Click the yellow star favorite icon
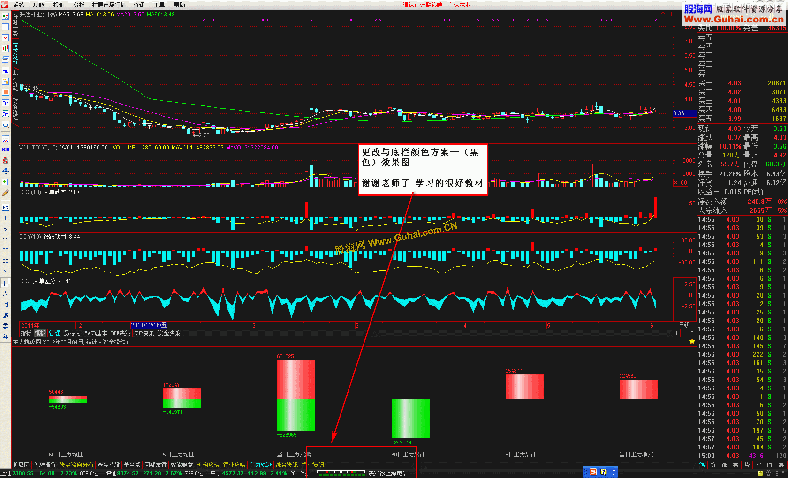 pos(692,342)
